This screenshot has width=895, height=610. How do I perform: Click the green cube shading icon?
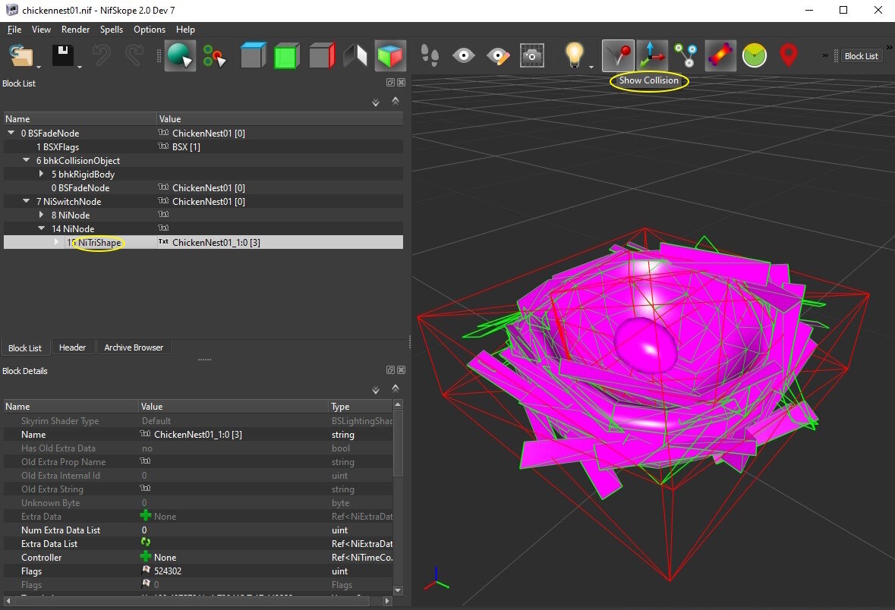[287, 55]
